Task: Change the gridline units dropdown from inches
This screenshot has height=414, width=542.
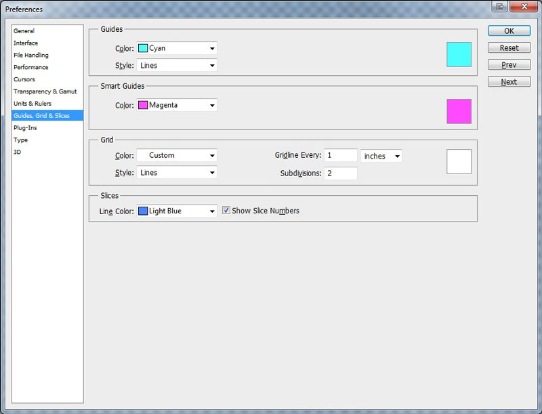Action: tap(381, 156)
